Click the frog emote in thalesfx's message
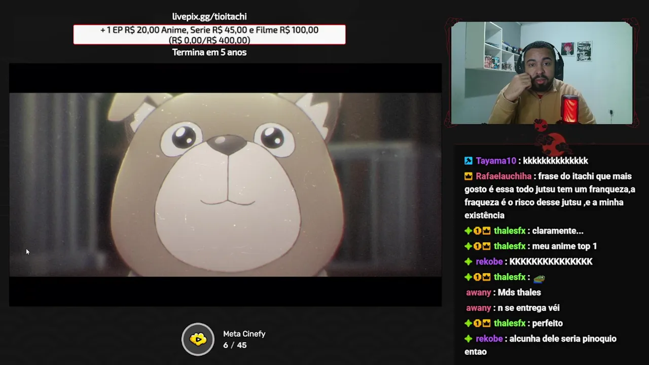 (x=539, y=278)
